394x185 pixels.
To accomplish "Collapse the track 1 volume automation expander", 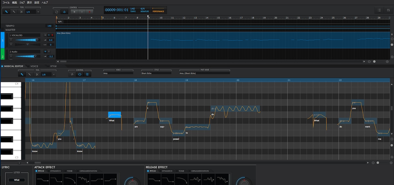I will (11, 40).
